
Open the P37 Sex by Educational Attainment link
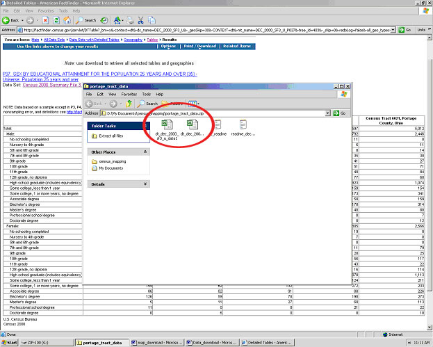tap(99, 74)
